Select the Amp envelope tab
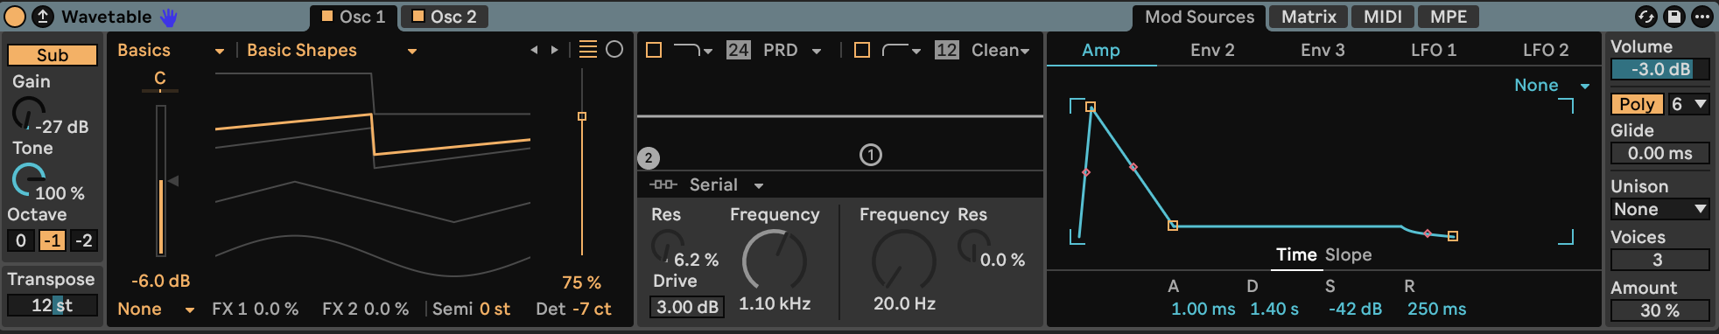 point(1101,51)
